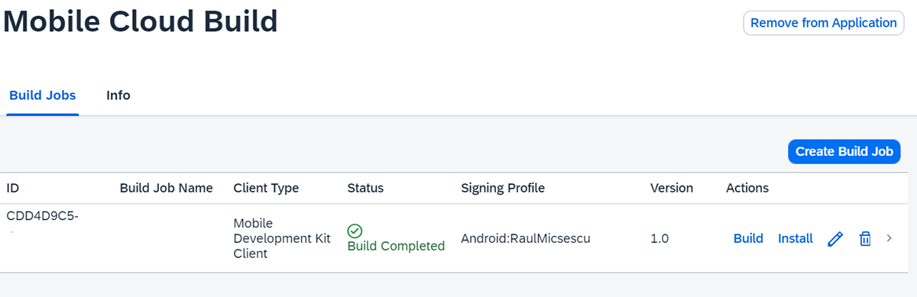This screenshot has height=297, width=917.
Task: Click the pencil edit icon in Actions
Action: (x=835, y=239)
